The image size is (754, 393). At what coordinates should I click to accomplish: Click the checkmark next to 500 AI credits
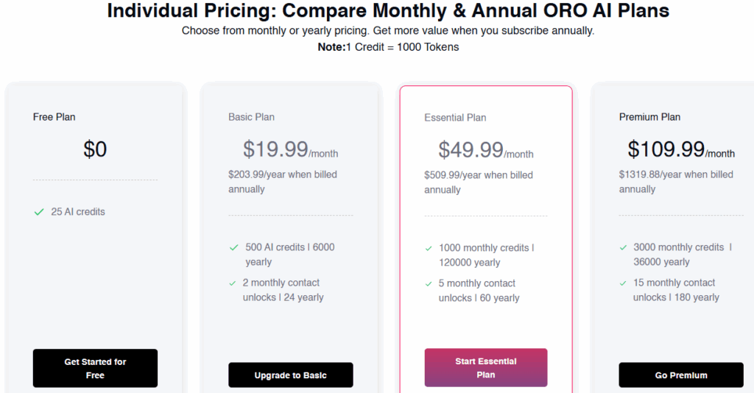coord(233,247)
